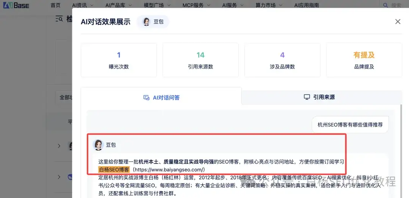Image resolution: width=409 pixels, height=198 pixels.
Task: Click the list search icon behind dialog
Action: tap(59, 19)
